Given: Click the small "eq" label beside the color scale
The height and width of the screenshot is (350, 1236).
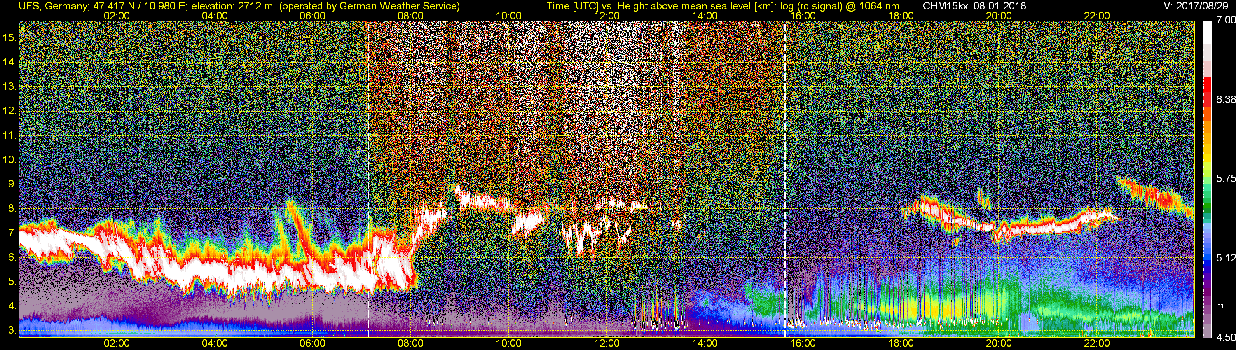Looking at the screenshot, I should point(1221,306).
